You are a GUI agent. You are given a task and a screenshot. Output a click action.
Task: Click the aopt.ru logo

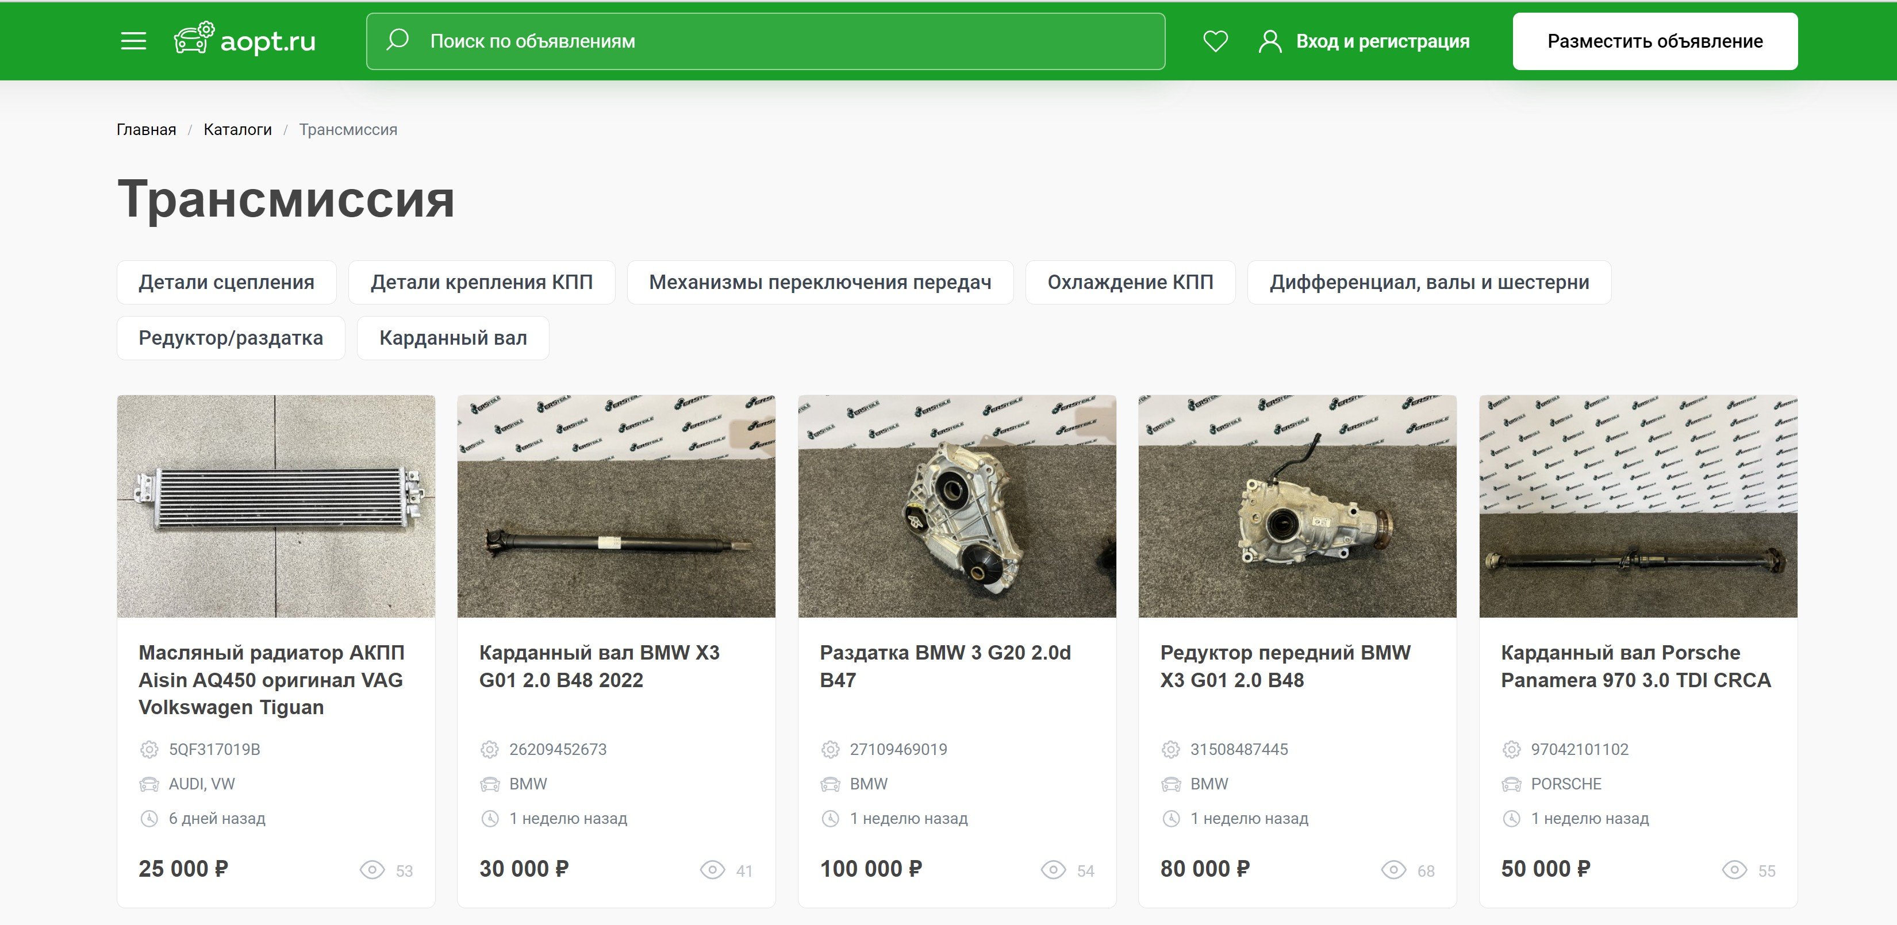click(245, 40)
